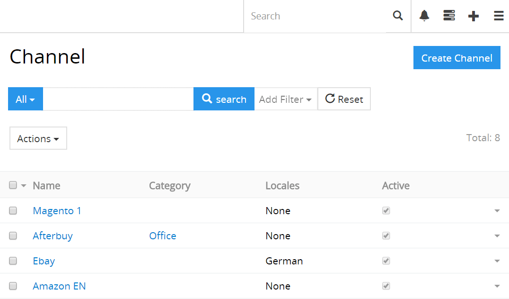
Task: Open the notifications bell
Action: (424, 16)
